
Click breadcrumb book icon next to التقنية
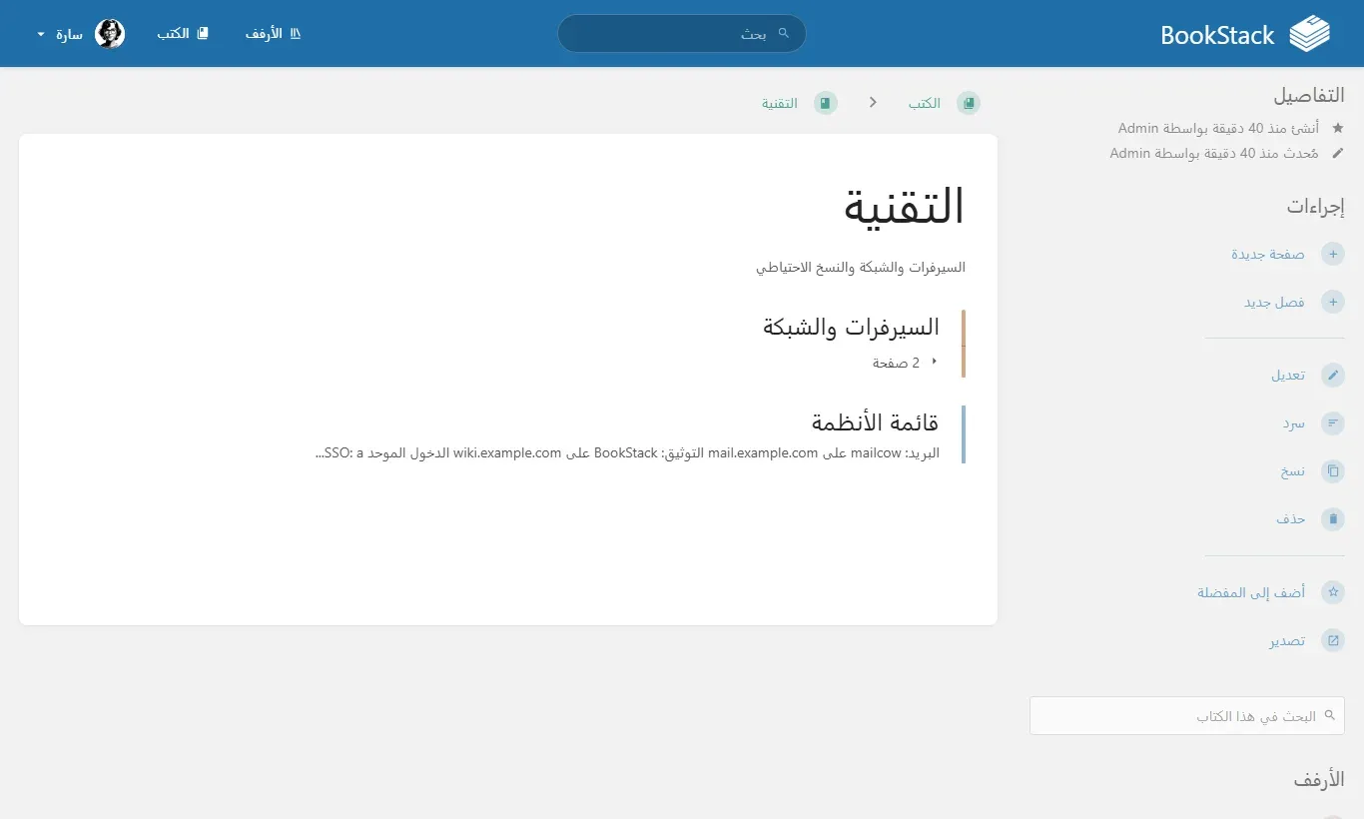click(x=825, y=103)
